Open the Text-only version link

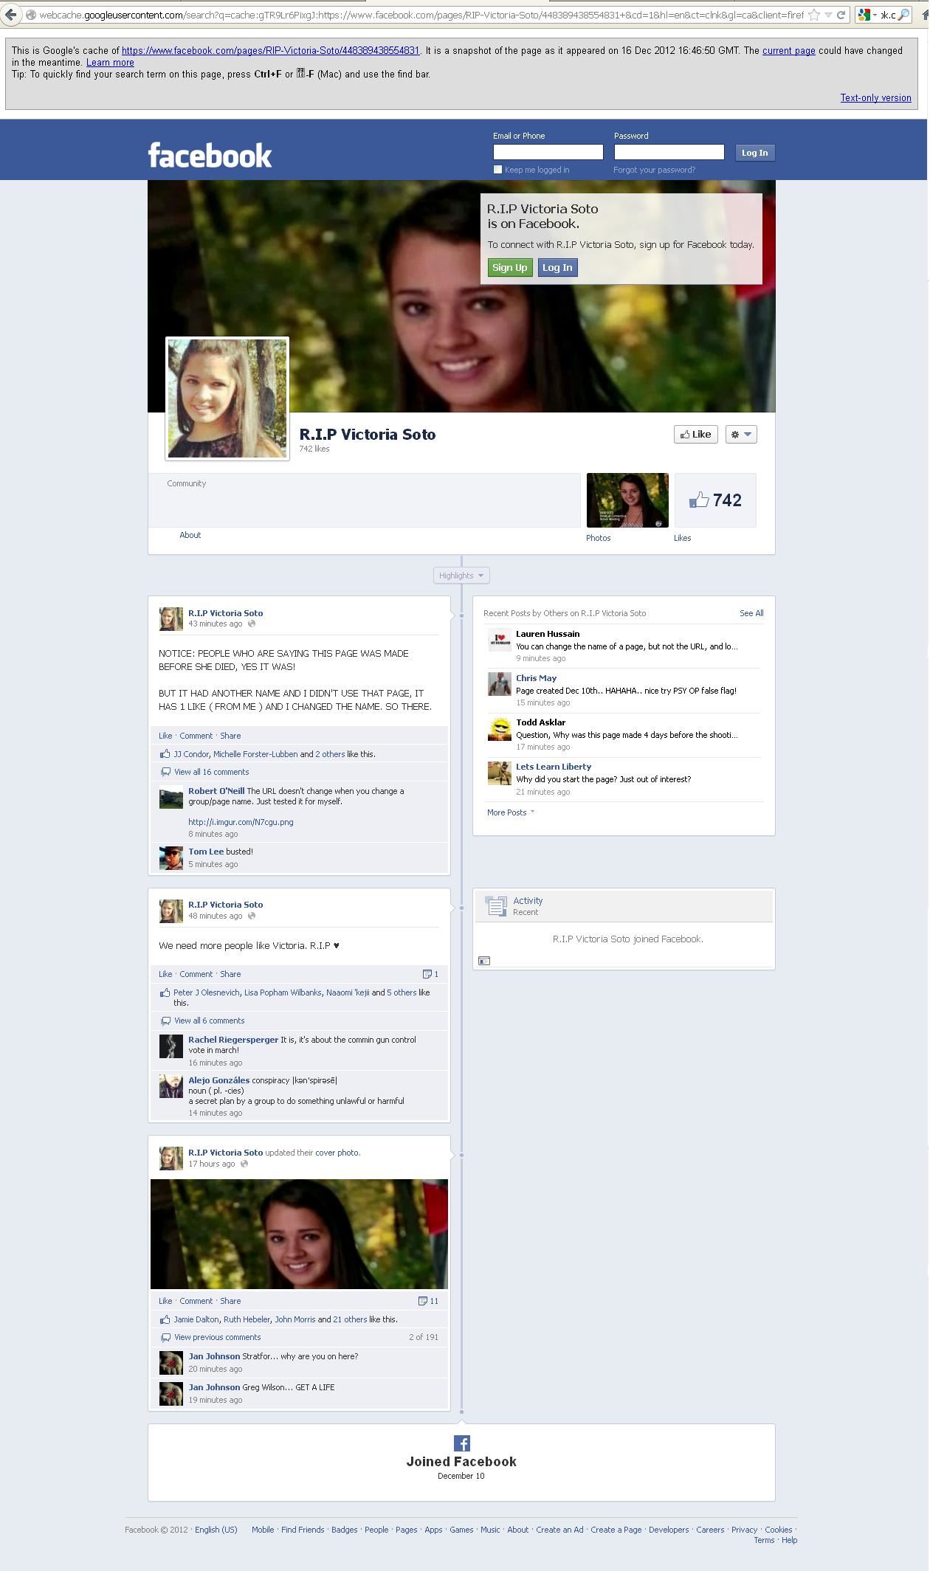pos(875,97)
